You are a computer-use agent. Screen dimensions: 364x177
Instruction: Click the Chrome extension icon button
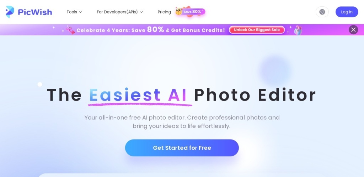click(322, 12)
